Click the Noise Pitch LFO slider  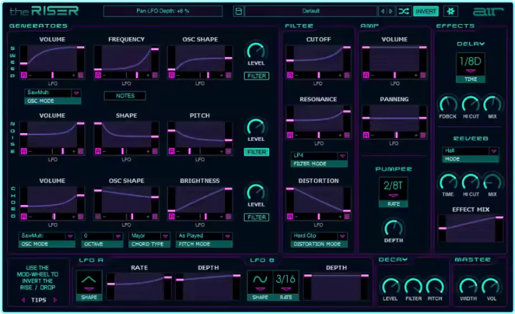tap(199, 151)
